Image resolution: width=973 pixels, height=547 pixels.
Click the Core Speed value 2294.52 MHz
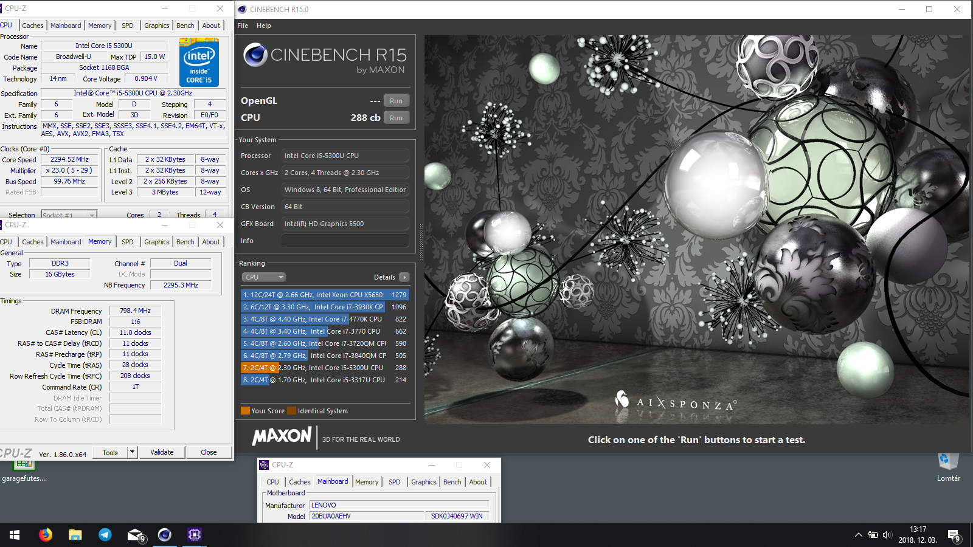tap(69, 159)
